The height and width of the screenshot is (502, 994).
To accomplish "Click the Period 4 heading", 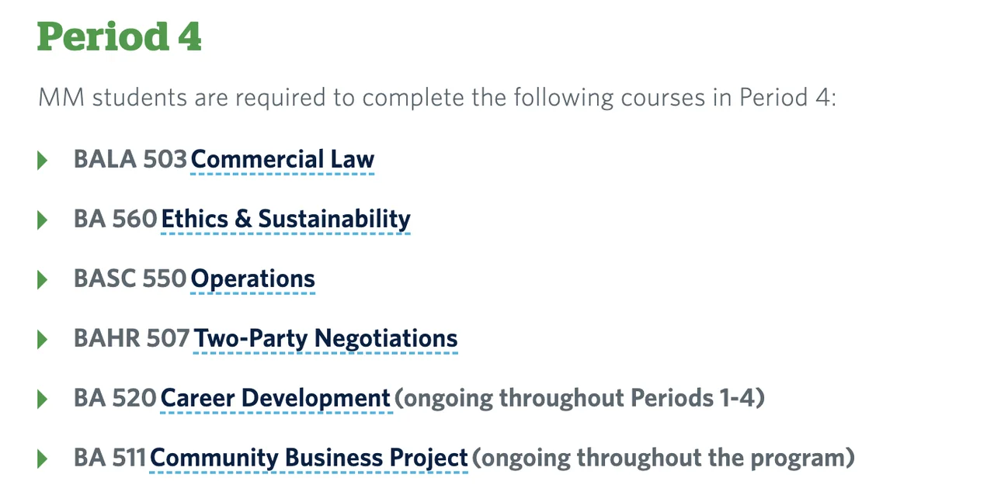I will point(120,36).
